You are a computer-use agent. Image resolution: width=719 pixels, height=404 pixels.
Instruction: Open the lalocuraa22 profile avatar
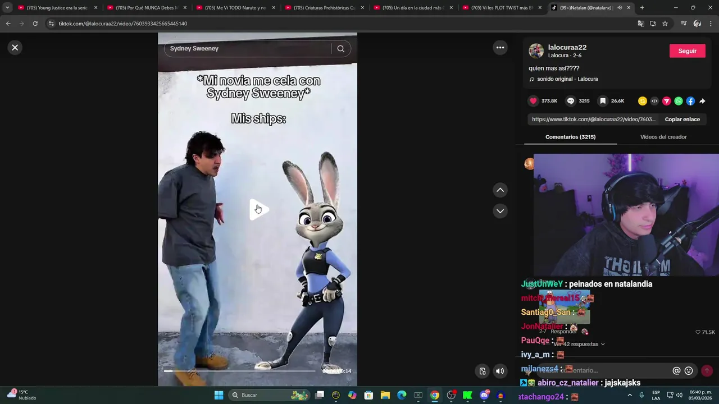point(536,51)
